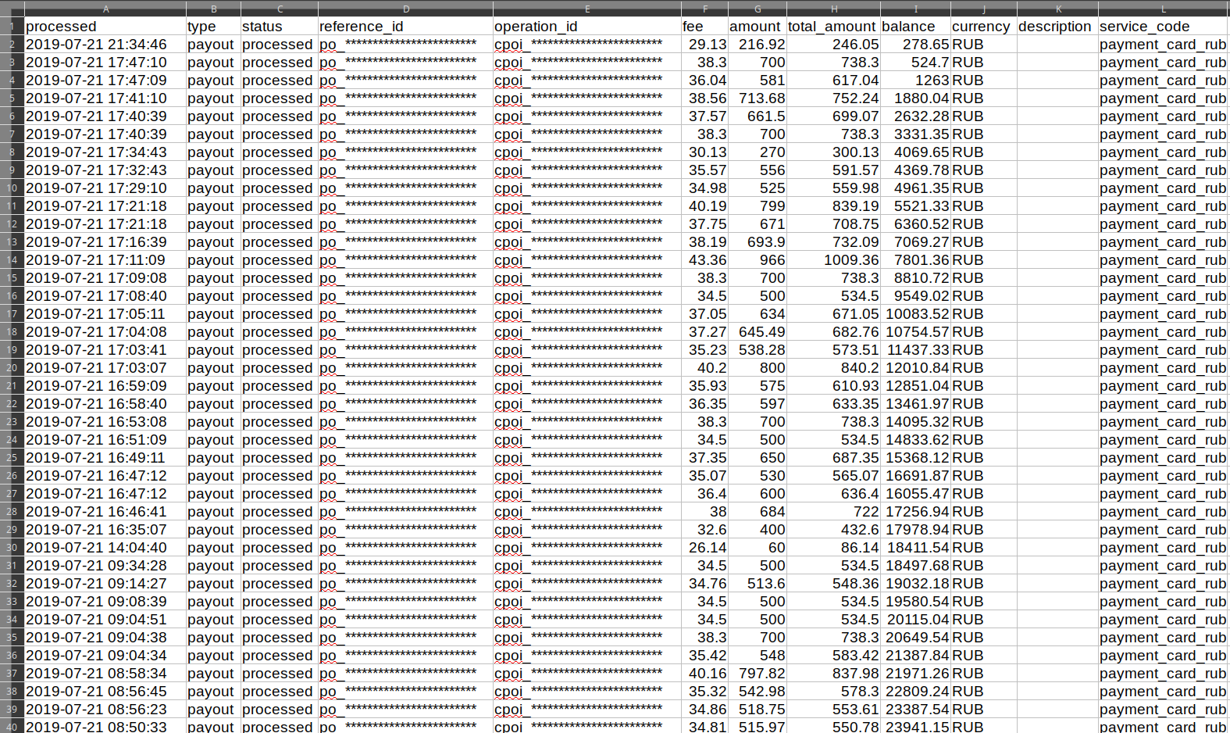Select fee cell 43.36

pyautogui.click(x=704, y=260)
